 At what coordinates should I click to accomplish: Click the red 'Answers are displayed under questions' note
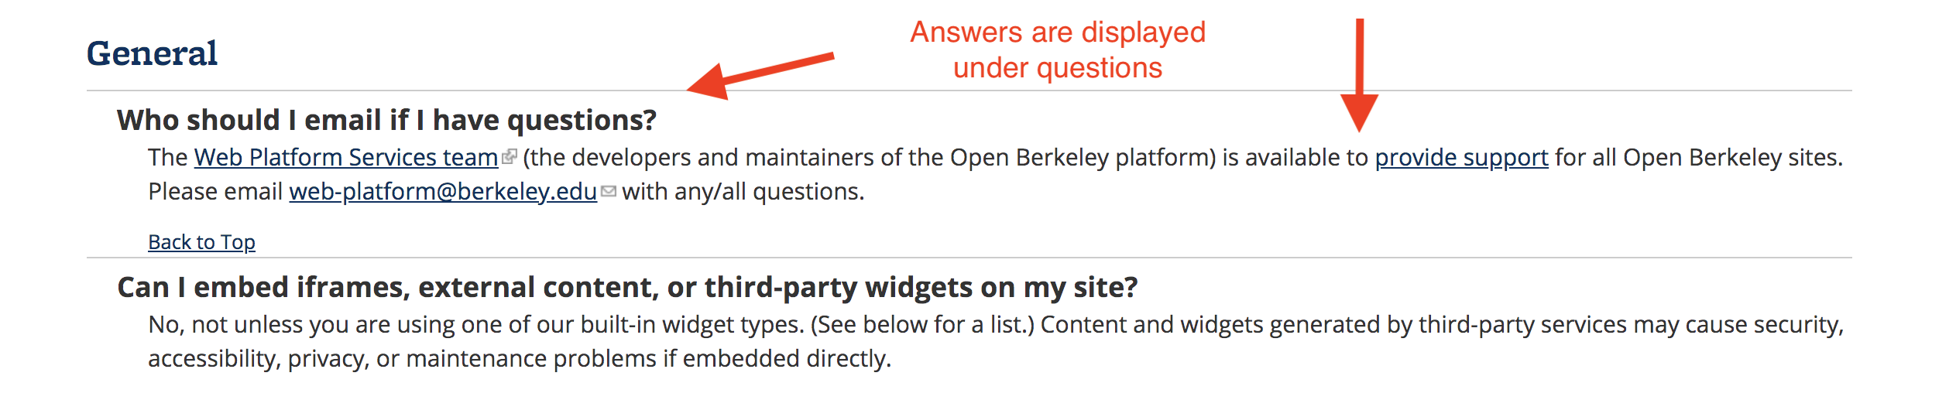click(x=1058, y=50)
